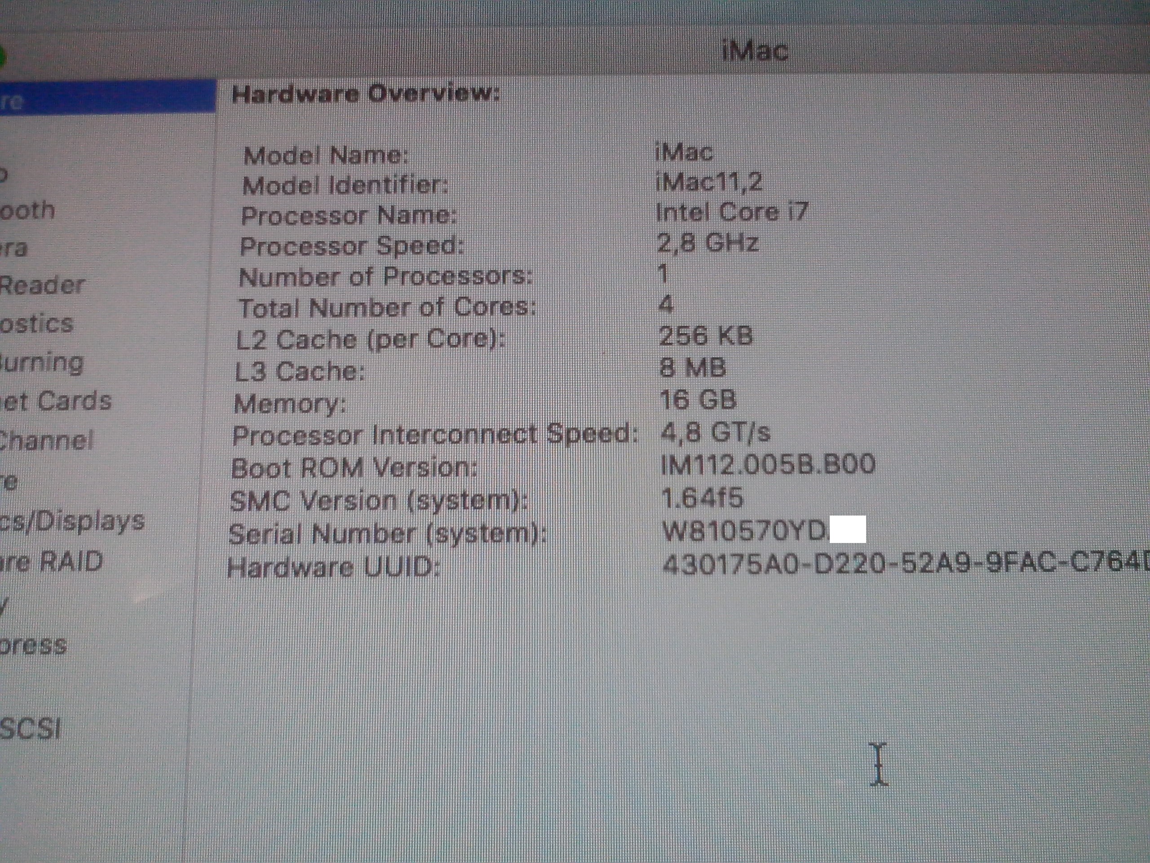Screen dimensions: 1150x863
Task: Click the 2,8 GHz processor speed
Action: point(708,243)
